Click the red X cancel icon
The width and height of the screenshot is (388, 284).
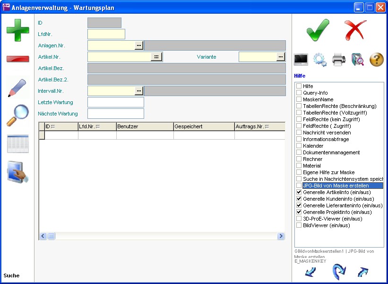[x=355, y=30]
